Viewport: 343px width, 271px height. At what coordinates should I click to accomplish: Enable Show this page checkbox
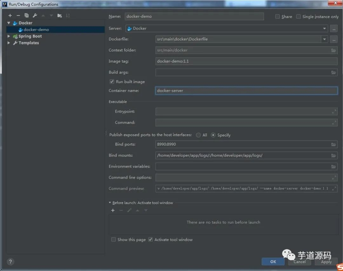[113, 240]
